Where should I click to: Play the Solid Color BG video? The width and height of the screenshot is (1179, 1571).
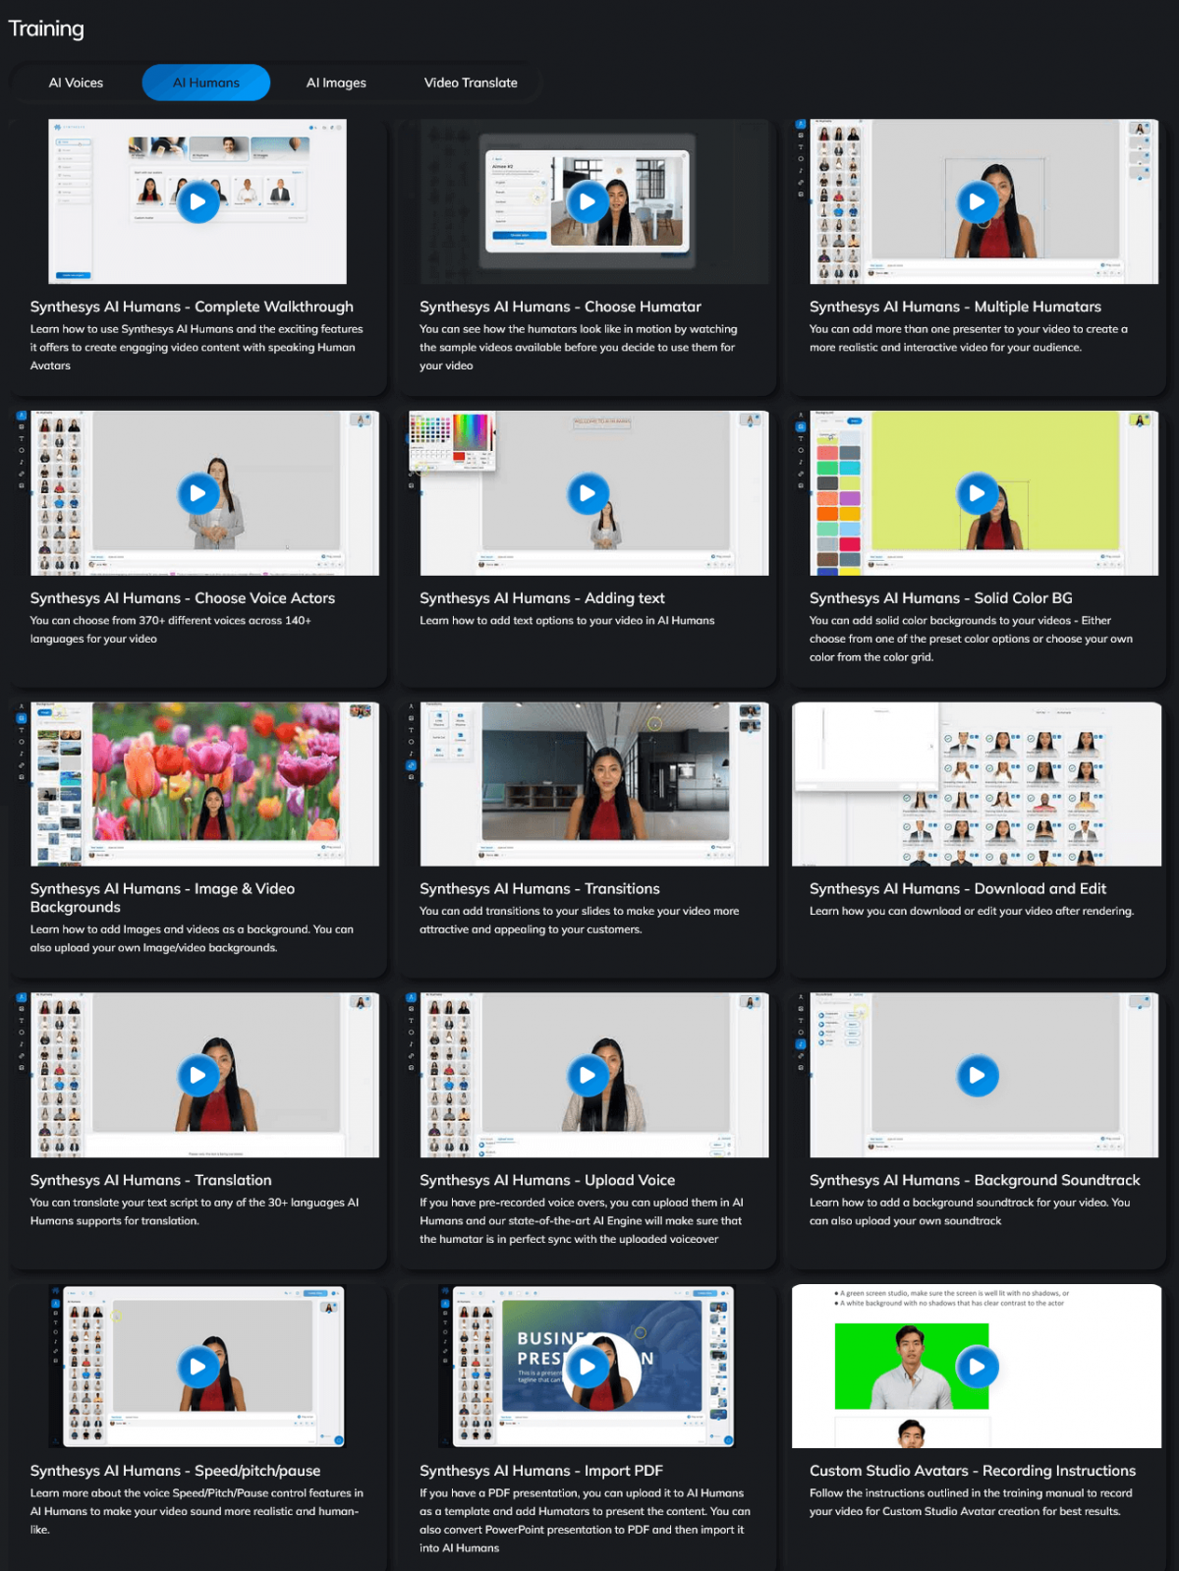[x=977, y=493]
